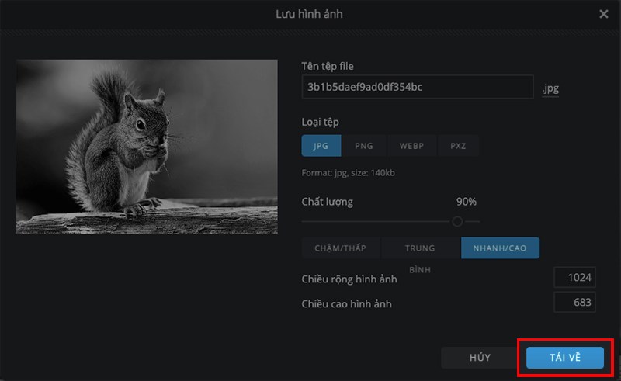Click the Lưu hình ảnh title bar
The height and width of the screenshot is (381, 621).
[309, 14]
